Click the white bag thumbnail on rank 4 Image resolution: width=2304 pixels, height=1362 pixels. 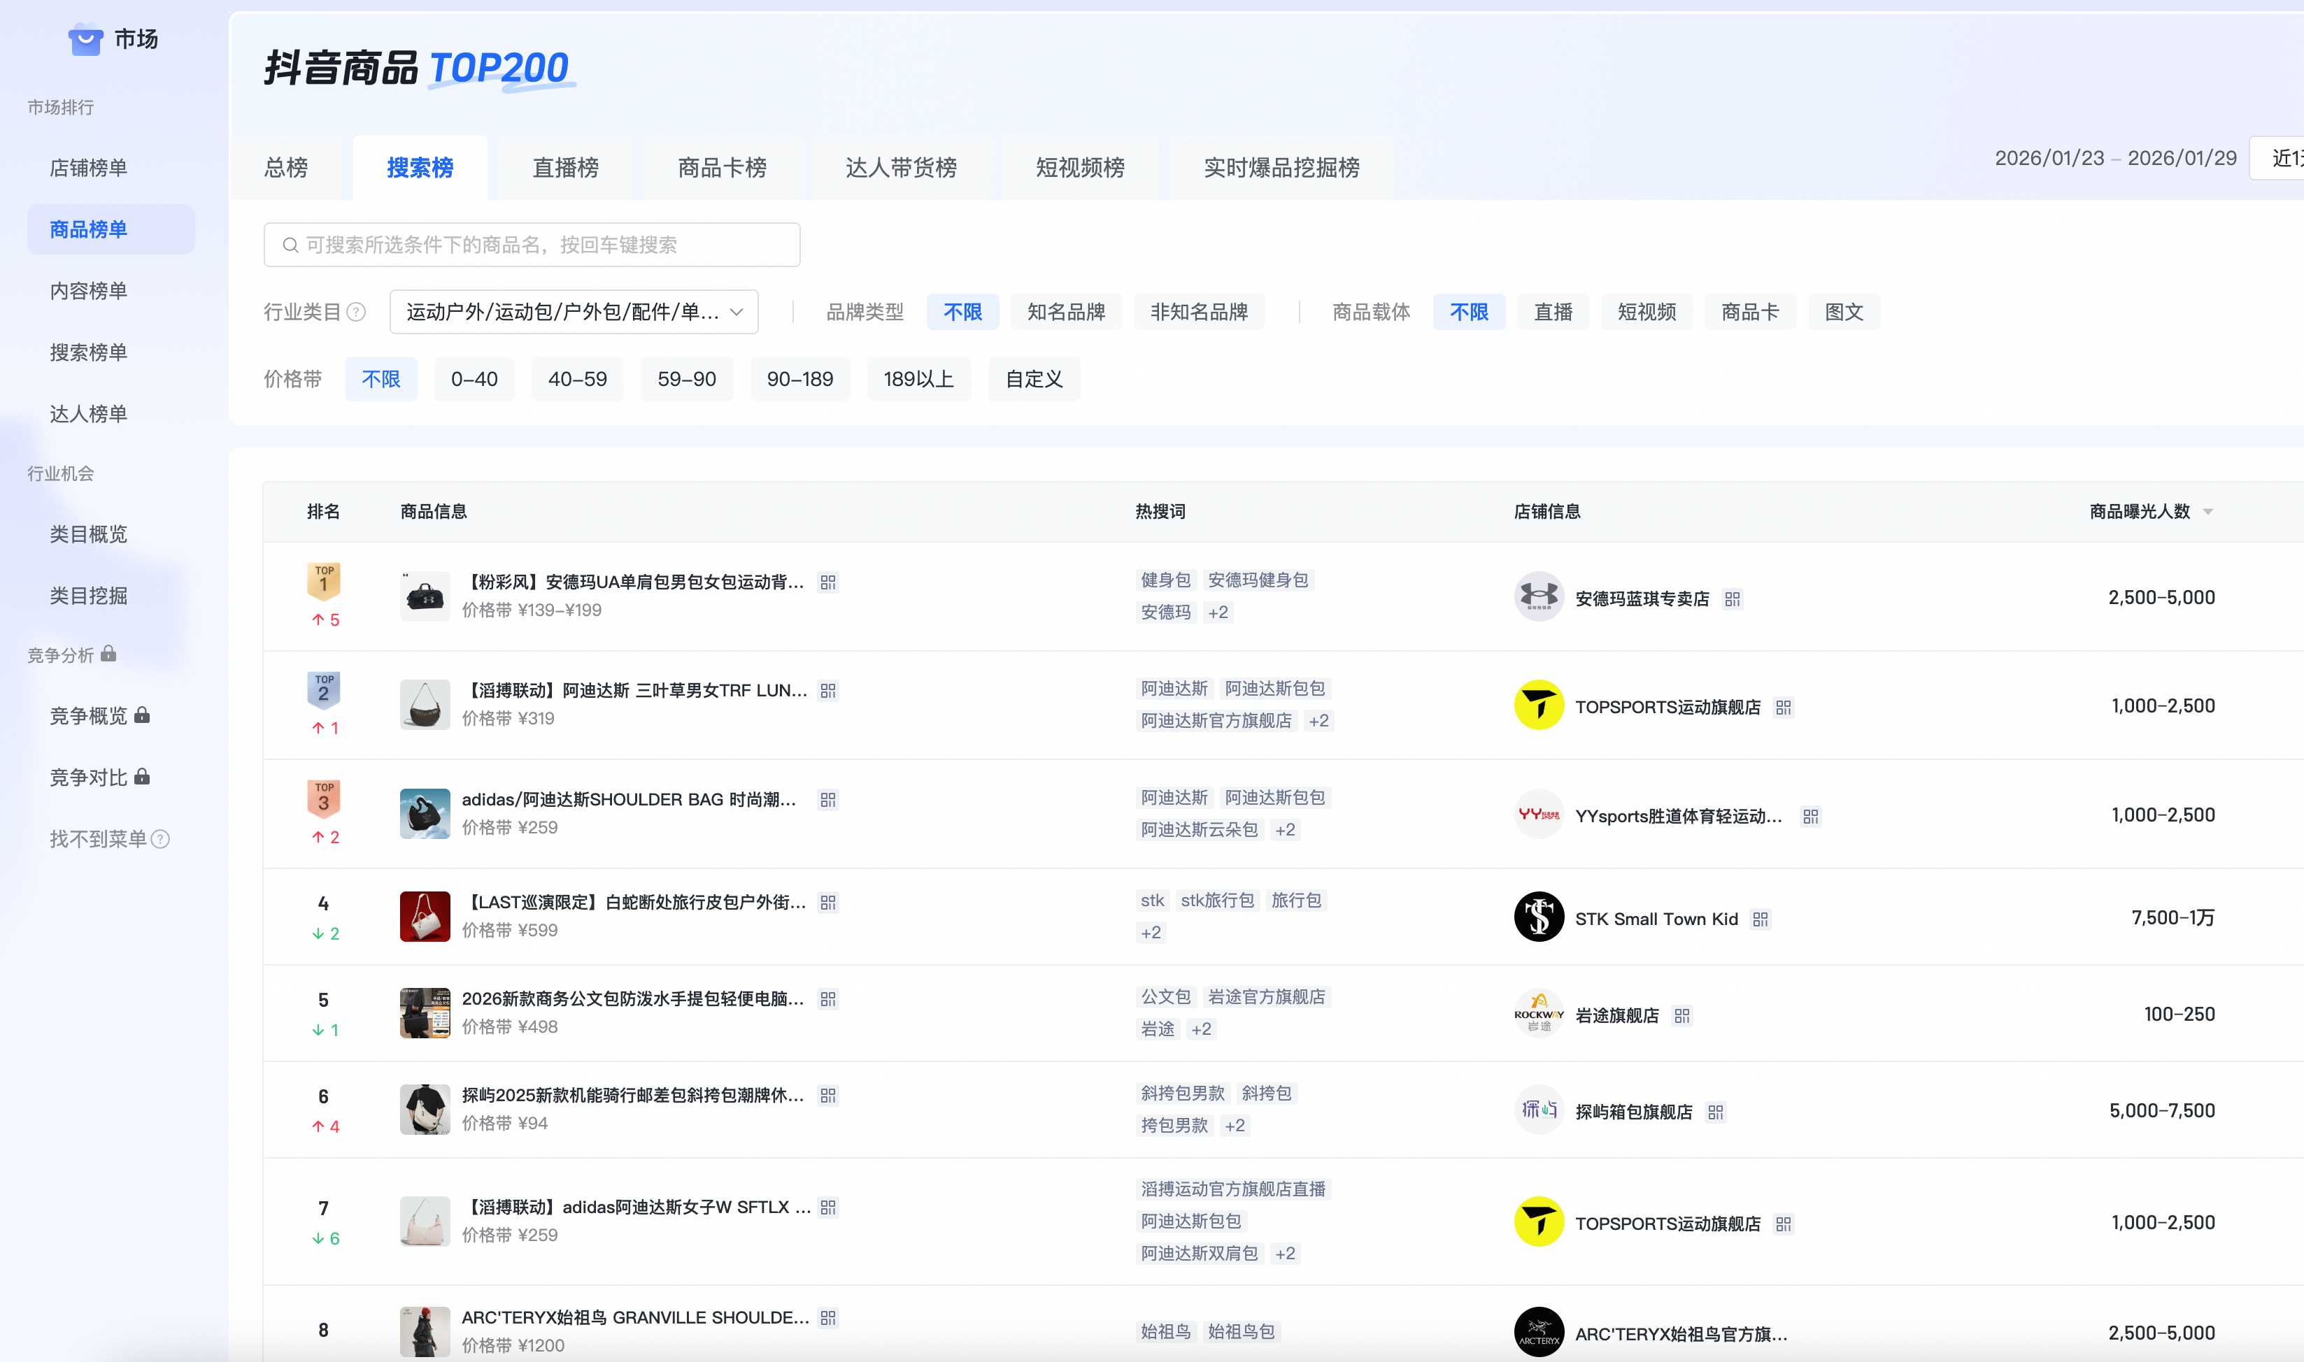tap(424, 916)
